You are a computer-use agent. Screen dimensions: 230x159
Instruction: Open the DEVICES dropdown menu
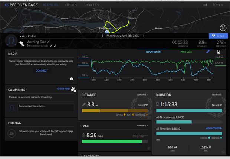tap(92, 5)
